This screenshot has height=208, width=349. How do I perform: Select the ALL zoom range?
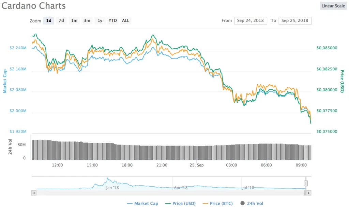click(x=125, y=21)
